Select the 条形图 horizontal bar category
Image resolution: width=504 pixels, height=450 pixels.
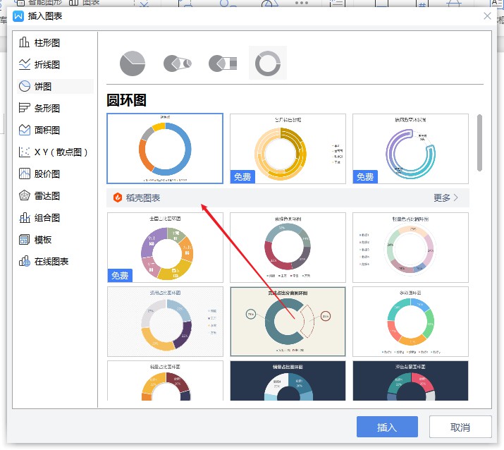point(55,109)
